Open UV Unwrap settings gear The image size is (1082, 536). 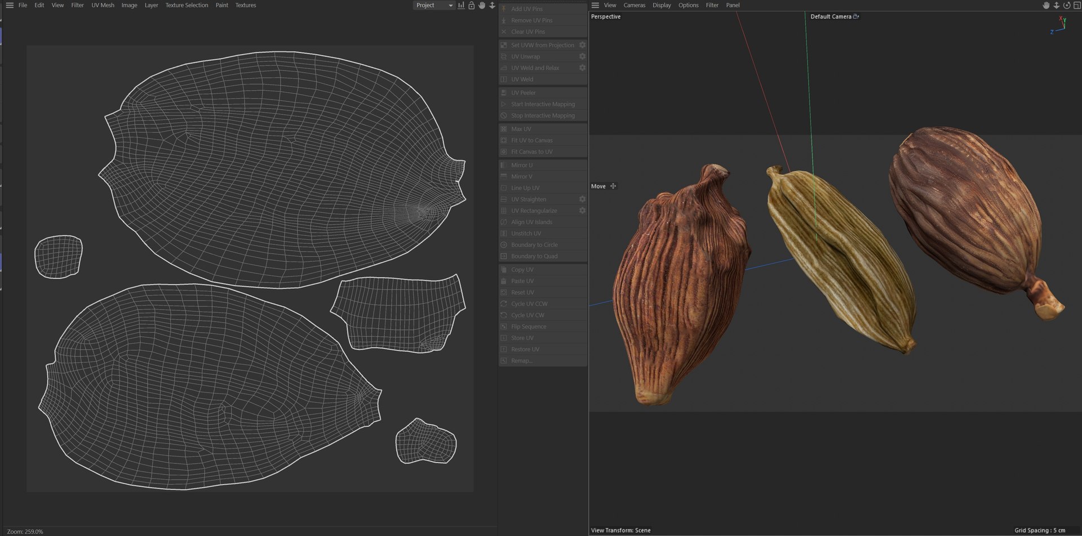click(582, 56)
